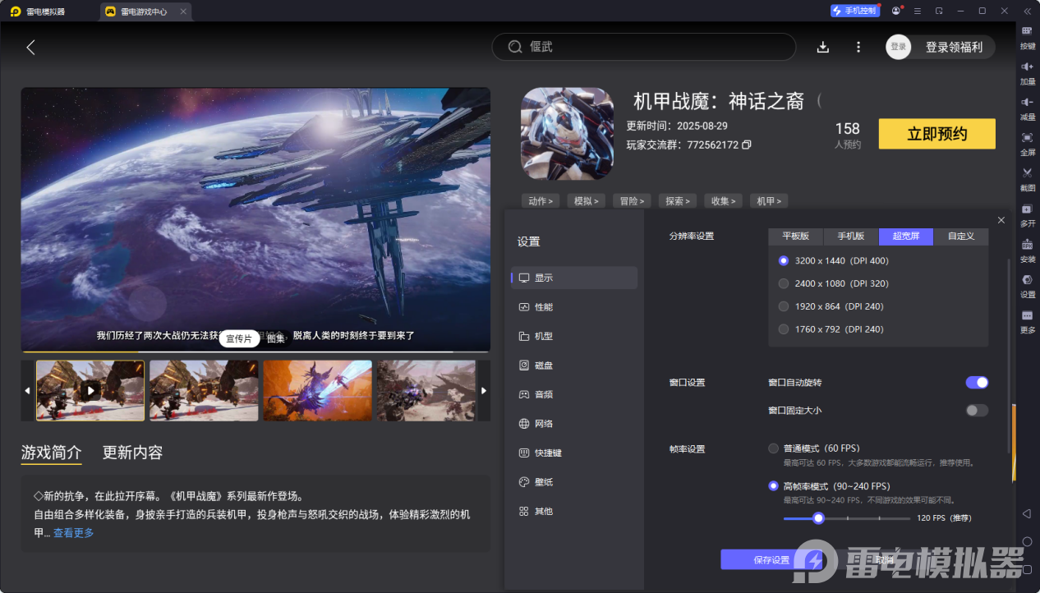This screenshot has width=1040, height=593.
Task: Click the install APK (安装) icon
Action: [1027, 245]
